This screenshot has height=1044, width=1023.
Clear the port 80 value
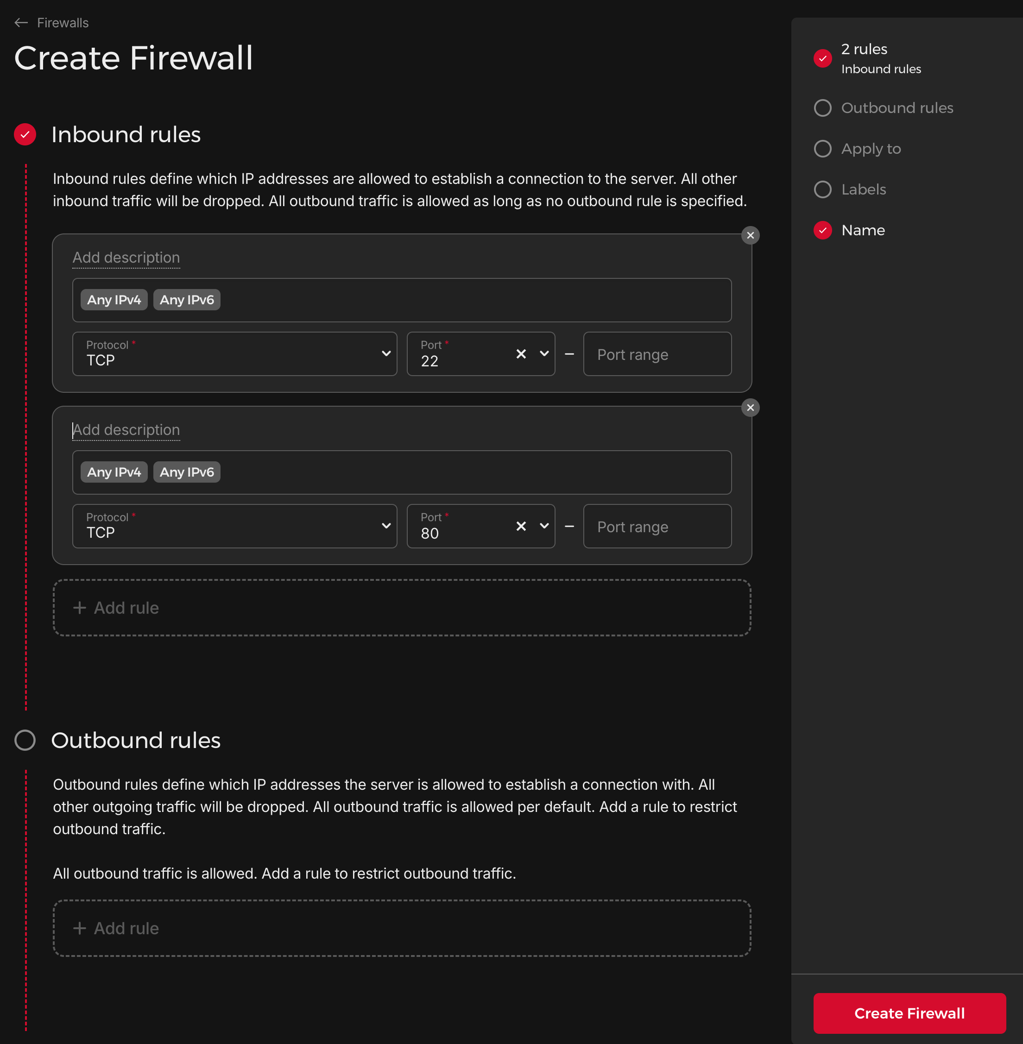pos(521,526)
